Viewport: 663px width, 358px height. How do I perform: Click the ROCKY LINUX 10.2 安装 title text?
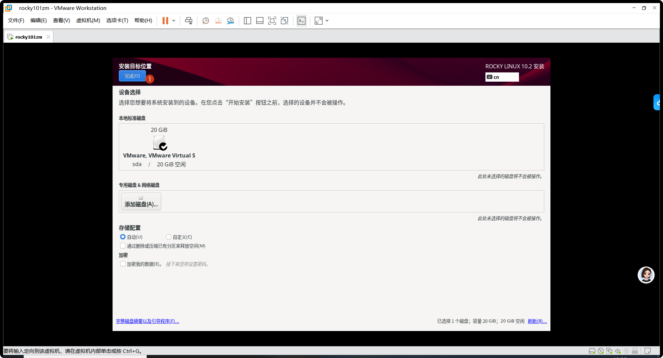(515, 66)
